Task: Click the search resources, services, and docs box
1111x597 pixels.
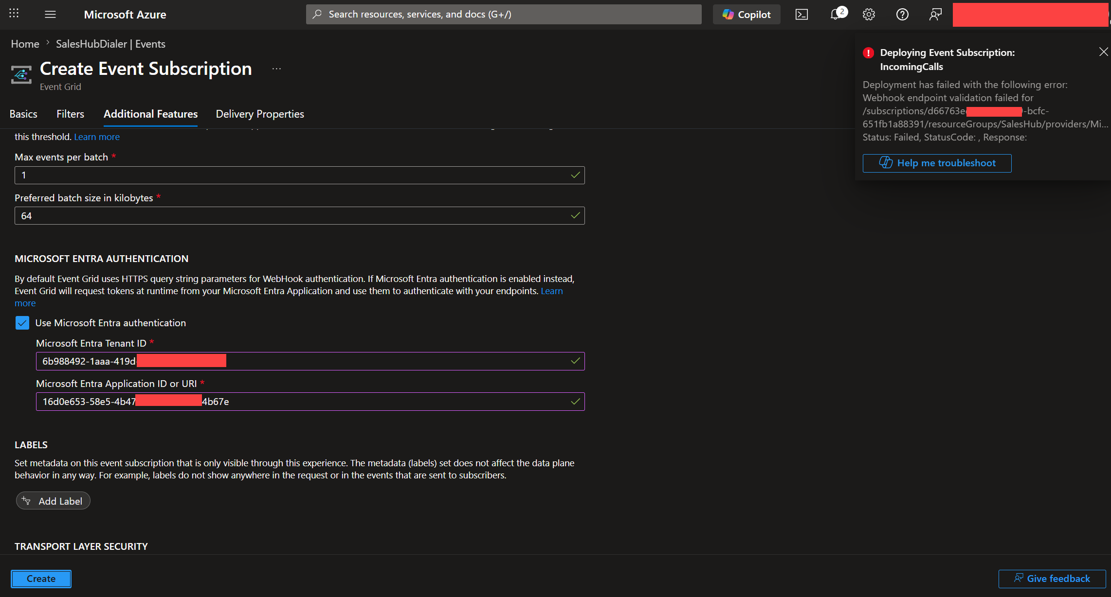Action: coord(504,14)
